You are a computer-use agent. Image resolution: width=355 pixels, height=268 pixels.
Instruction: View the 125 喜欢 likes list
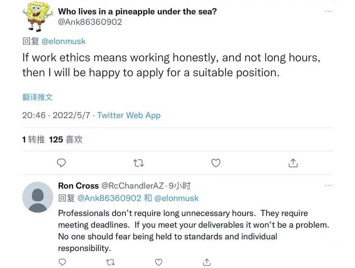(66, 140)
